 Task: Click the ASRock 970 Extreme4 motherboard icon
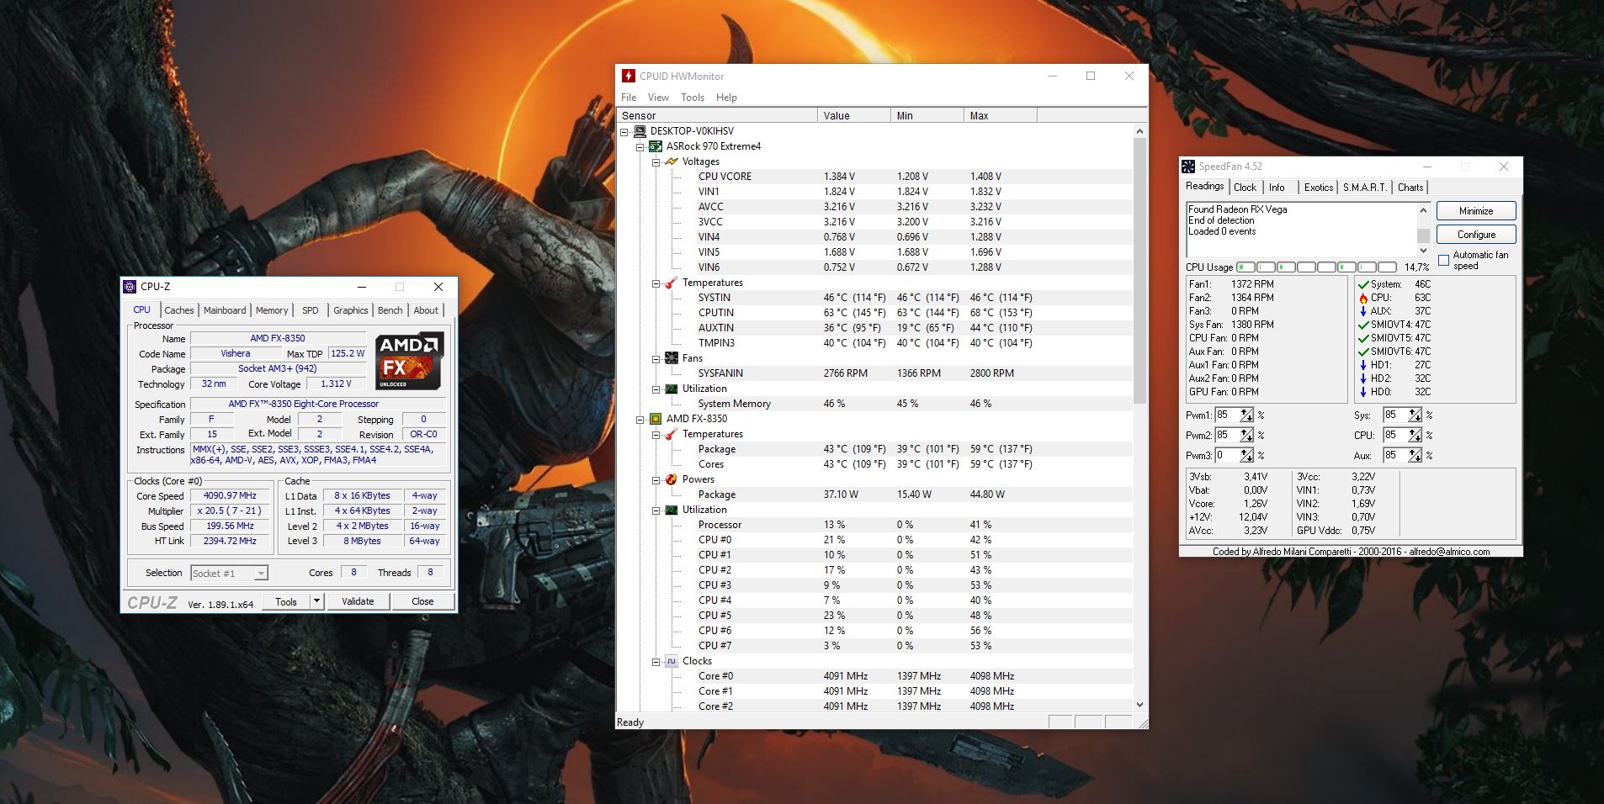[656, 146]
